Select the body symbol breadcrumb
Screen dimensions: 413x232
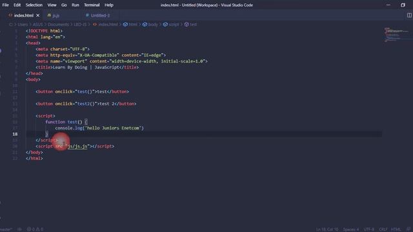point(153,24)
